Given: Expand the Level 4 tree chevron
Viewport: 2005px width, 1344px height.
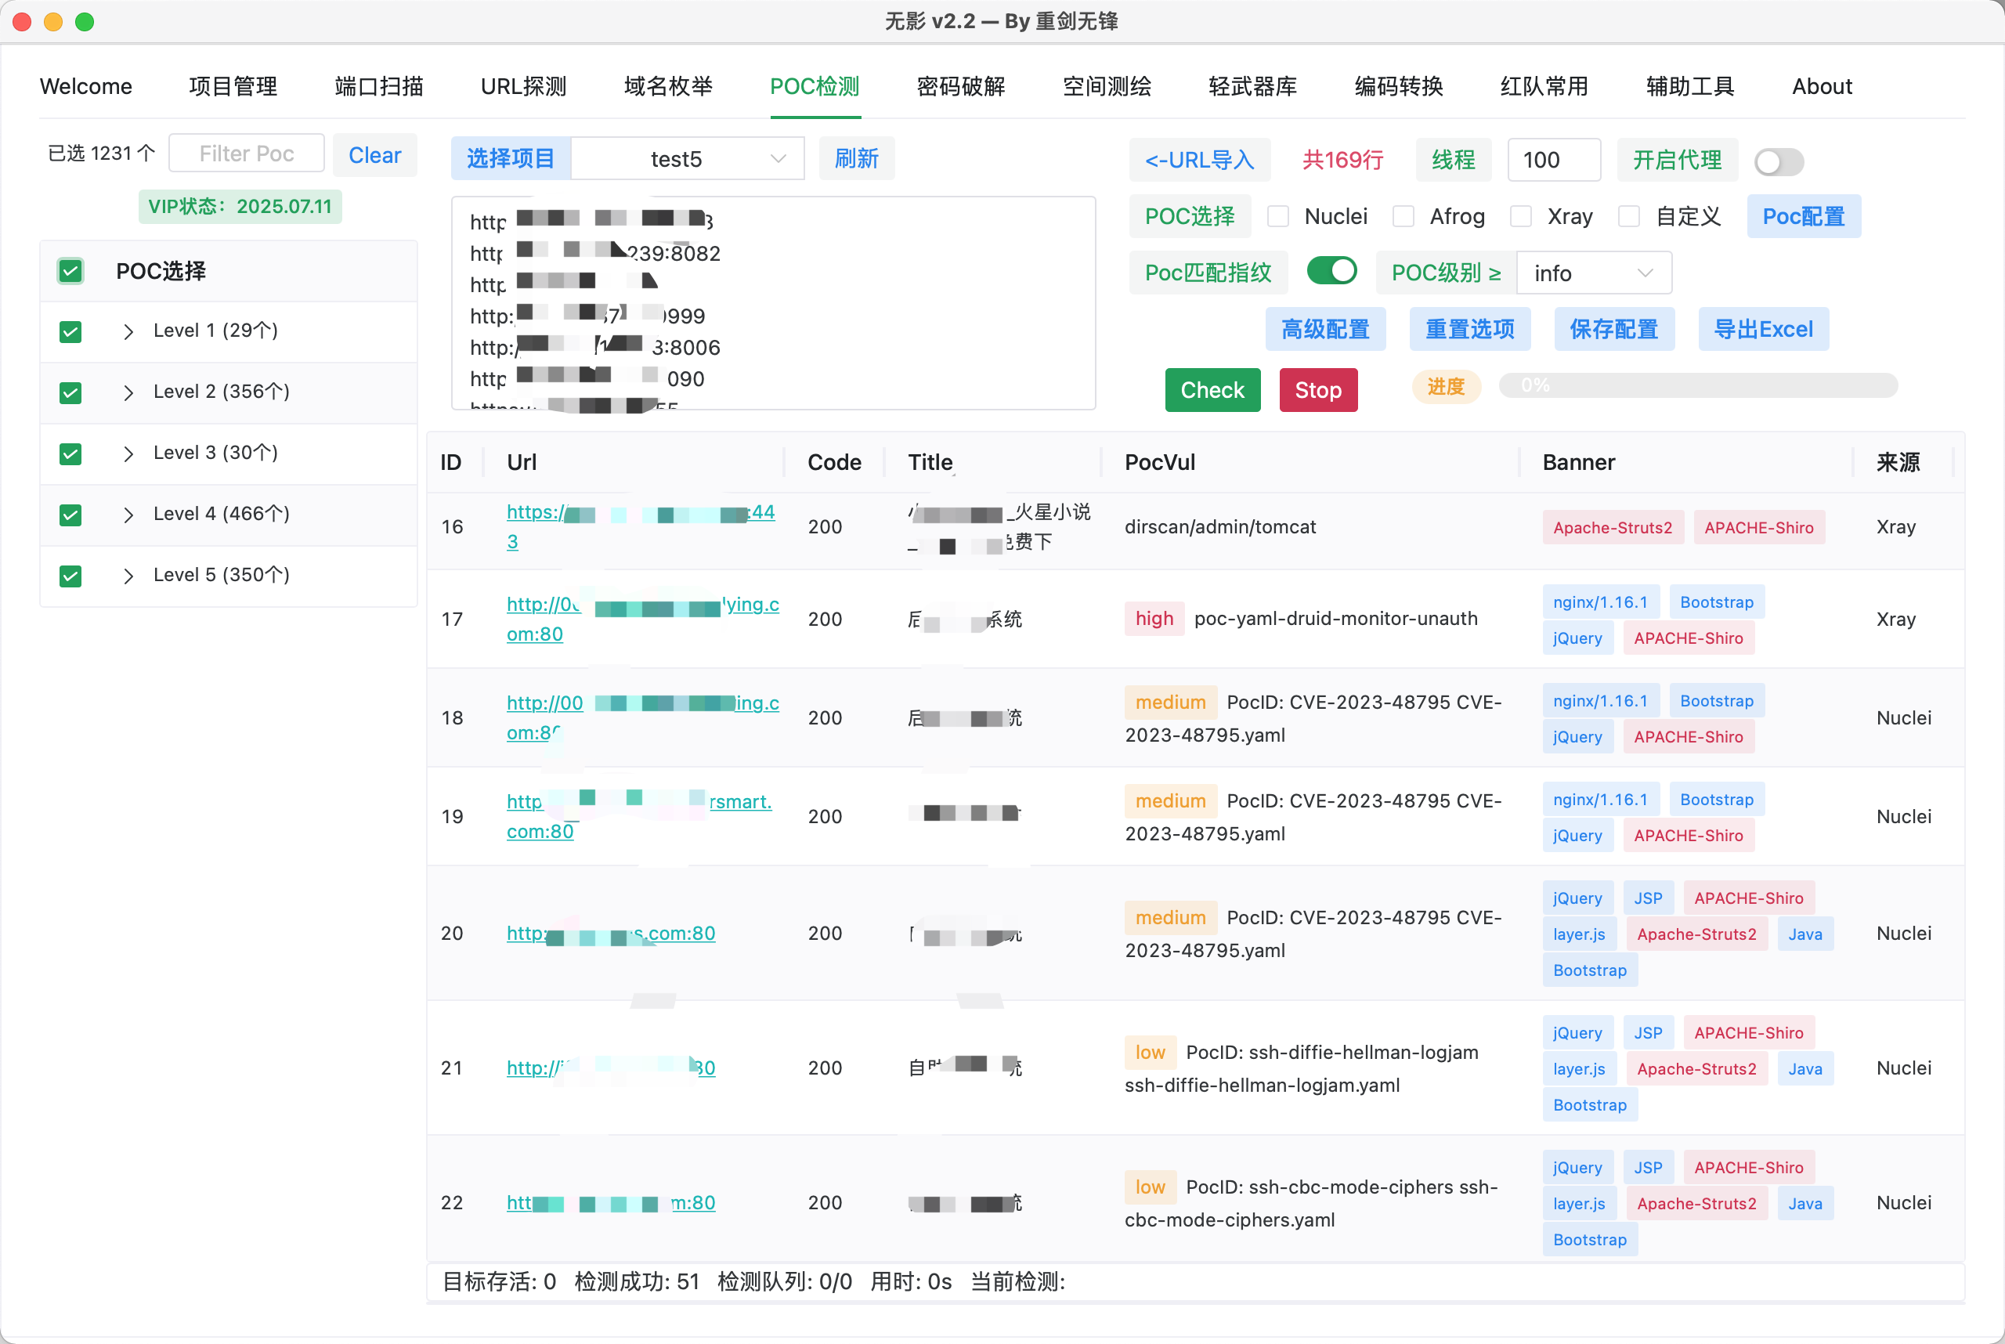Looking at the screenshot, I should pyautogui.click(x=128, y=515).
